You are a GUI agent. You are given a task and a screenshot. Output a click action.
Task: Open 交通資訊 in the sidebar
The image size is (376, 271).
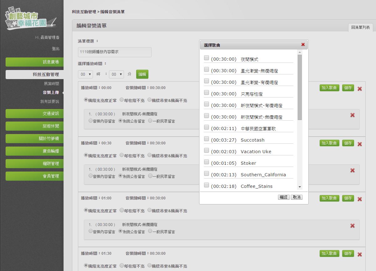point(34,113)
